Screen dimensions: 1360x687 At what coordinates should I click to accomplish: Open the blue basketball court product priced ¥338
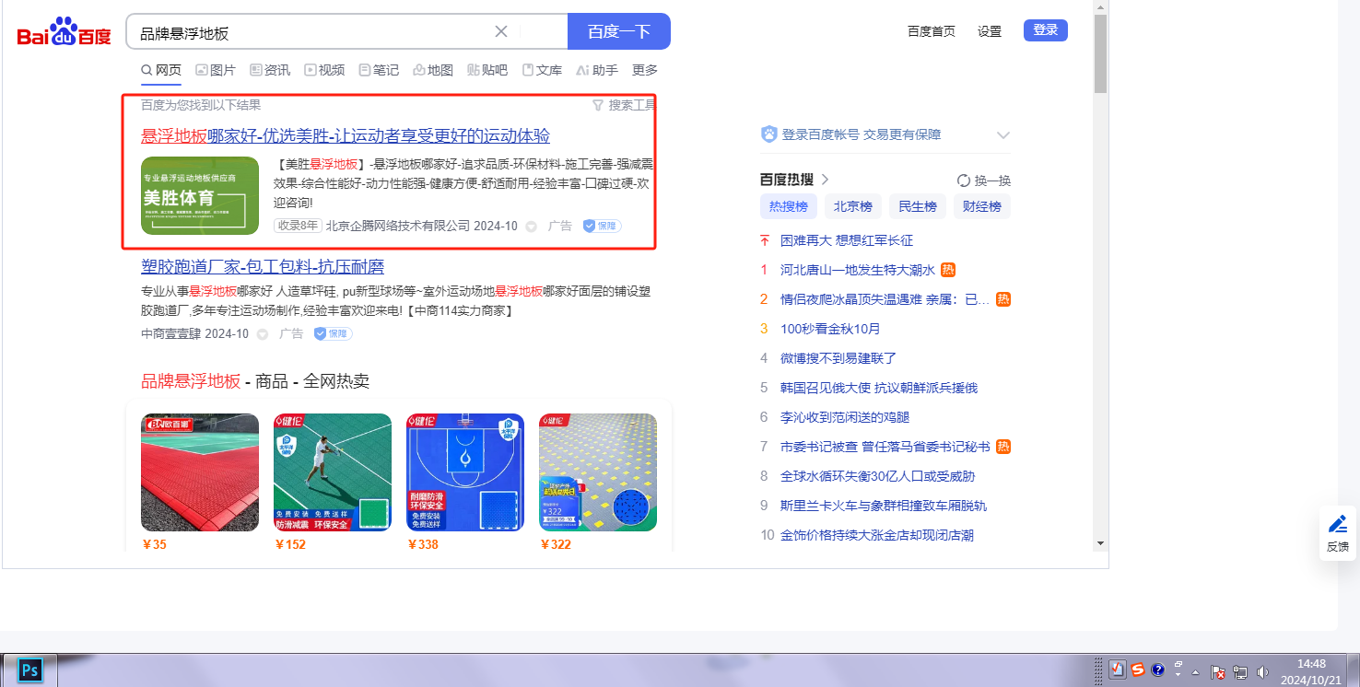point(465,472)
